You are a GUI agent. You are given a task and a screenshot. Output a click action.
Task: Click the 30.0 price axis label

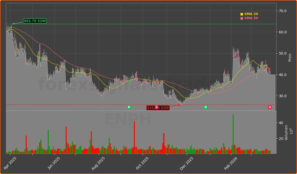pyautogui.click(x=282, y=96)
